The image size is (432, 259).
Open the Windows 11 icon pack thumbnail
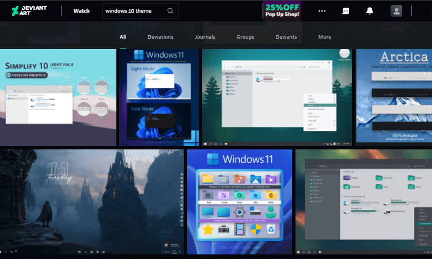(x=240, y=202)
